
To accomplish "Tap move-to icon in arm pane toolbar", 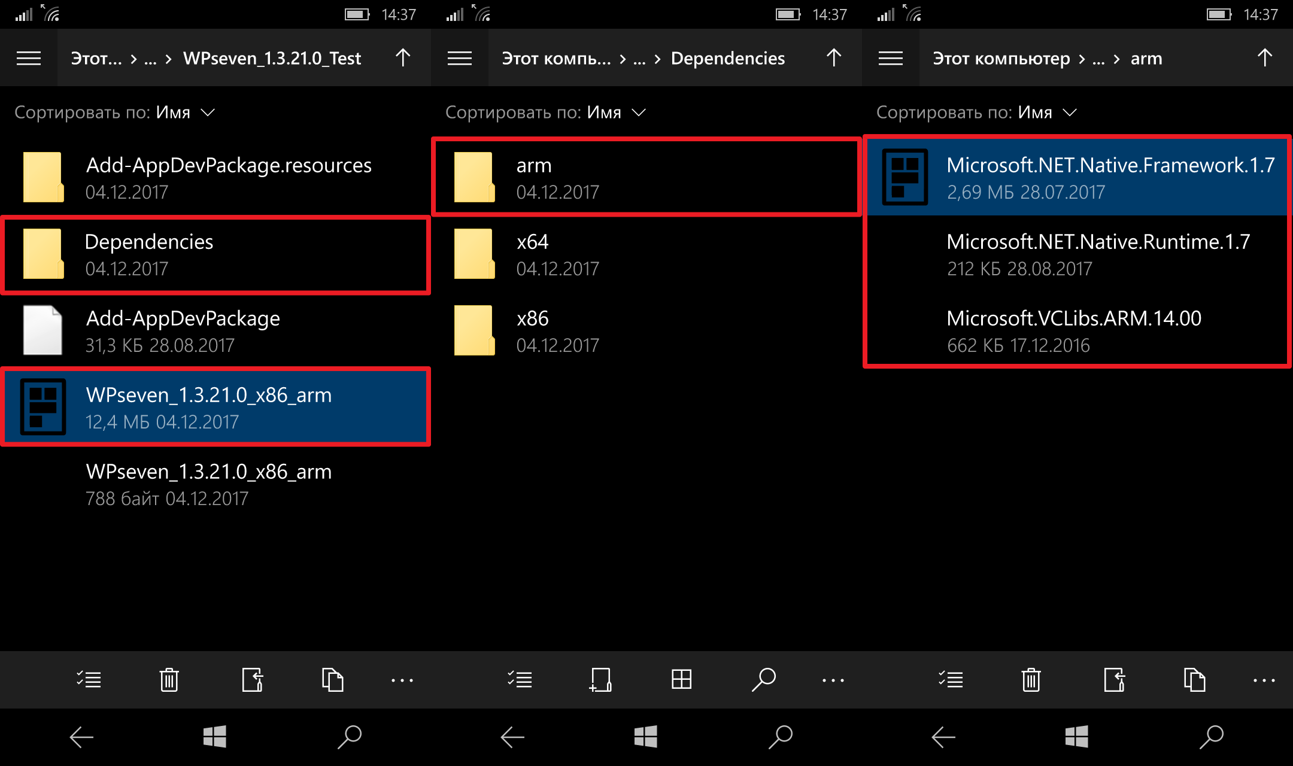I will [x=1114, y=680].
